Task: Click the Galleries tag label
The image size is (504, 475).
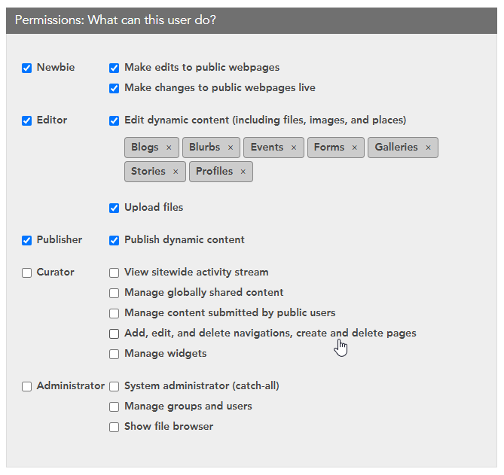Action: pyautogui.click(x=396, y=148)
